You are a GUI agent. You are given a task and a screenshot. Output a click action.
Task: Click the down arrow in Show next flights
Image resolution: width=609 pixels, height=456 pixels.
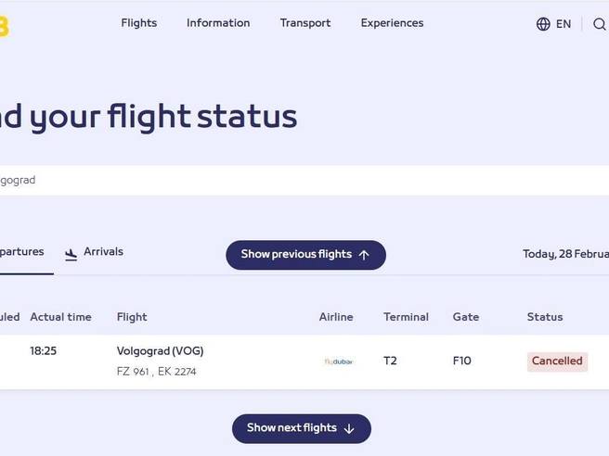tap(349, 428)
